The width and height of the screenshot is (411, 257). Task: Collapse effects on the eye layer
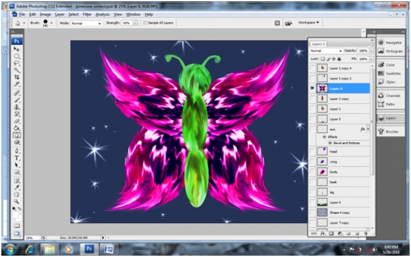pyautogui.click(x=368, y=129)
